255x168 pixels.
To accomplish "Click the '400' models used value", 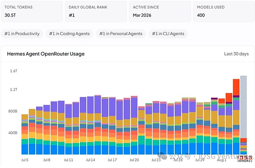I will coord(201,15).
